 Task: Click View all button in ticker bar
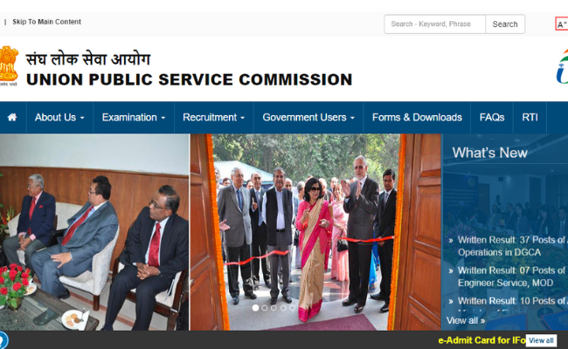coord(541,340)
